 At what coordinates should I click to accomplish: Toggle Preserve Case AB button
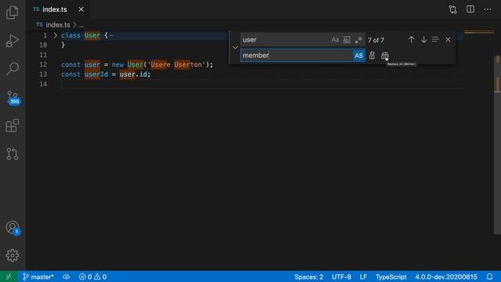(x=359, y=56)
